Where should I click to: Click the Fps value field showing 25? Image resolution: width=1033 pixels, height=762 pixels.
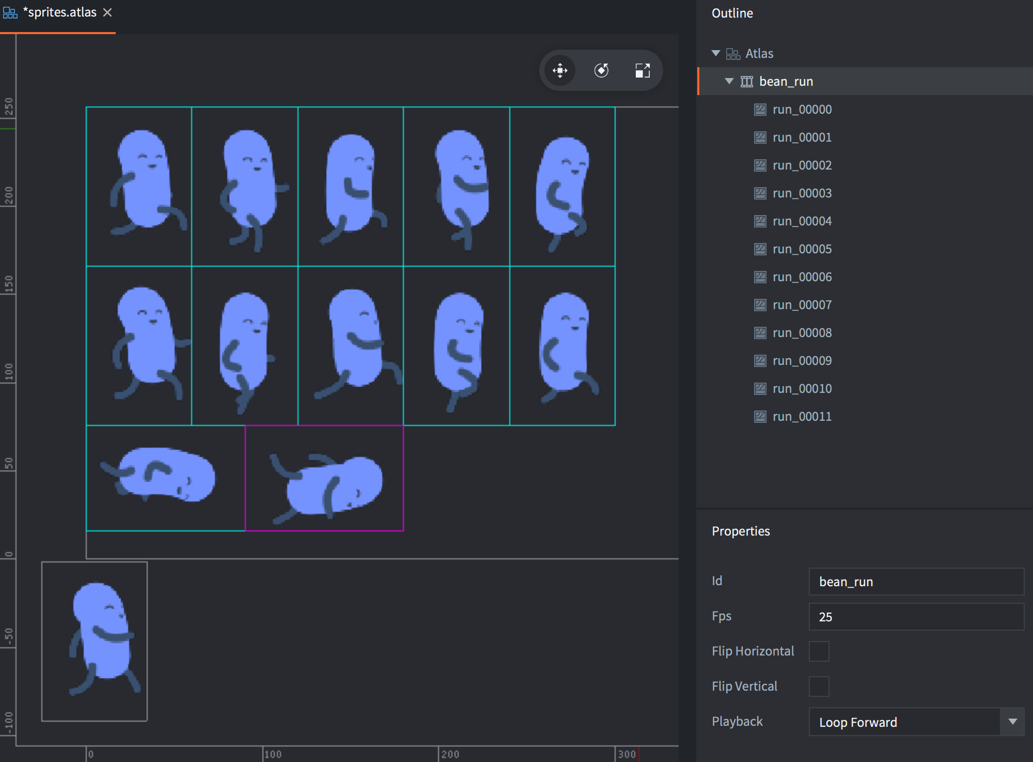pyautogui.click(x=917, y=617)
